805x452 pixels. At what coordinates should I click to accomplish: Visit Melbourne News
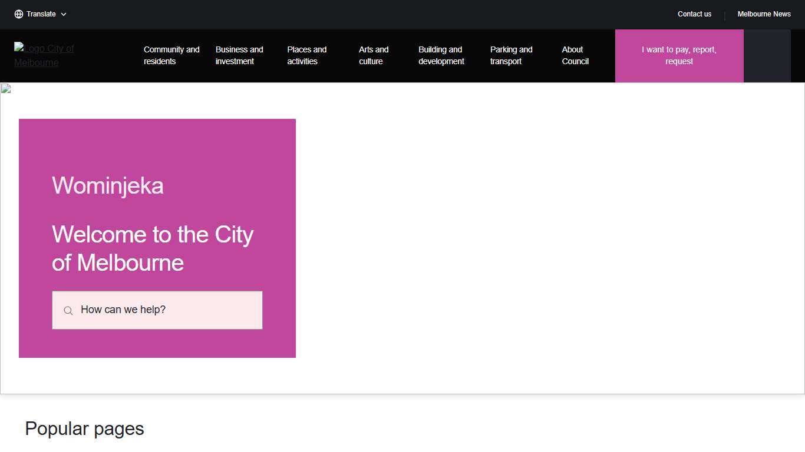tap(764, 14)
